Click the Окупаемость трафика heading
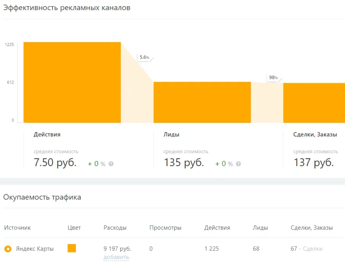Viewport: 345px width, 264px height. [42, 197]
